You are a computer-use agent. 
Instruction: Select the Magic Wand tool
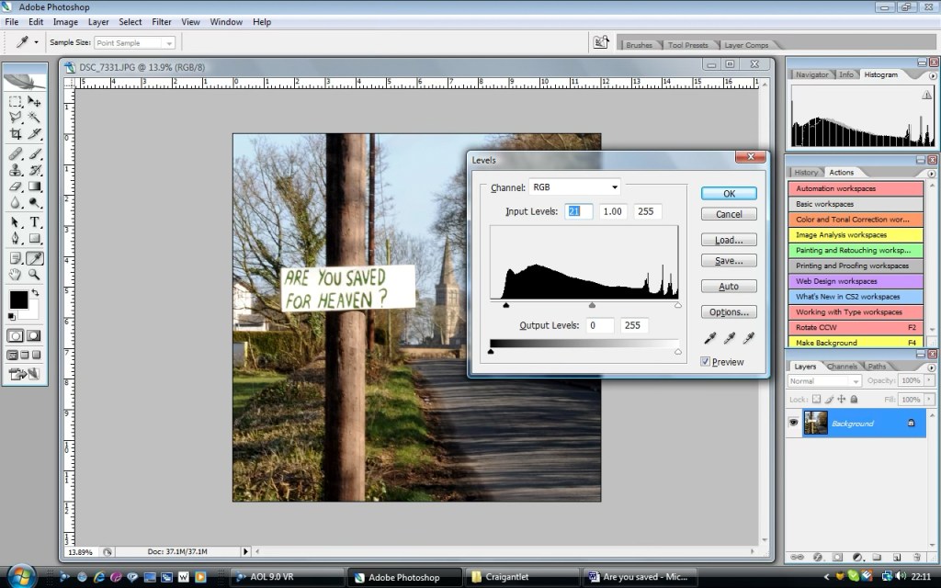[x=34, y=118]
